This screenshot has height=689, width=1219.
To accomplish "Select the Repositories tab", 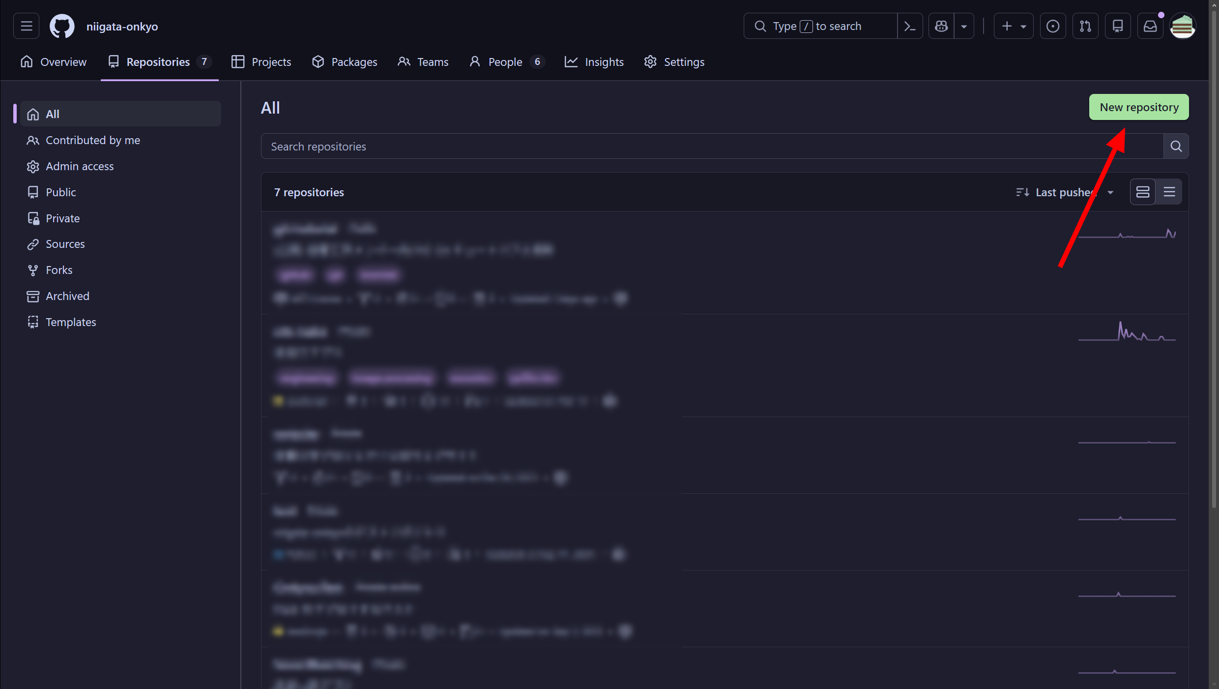I will point(160,62).
